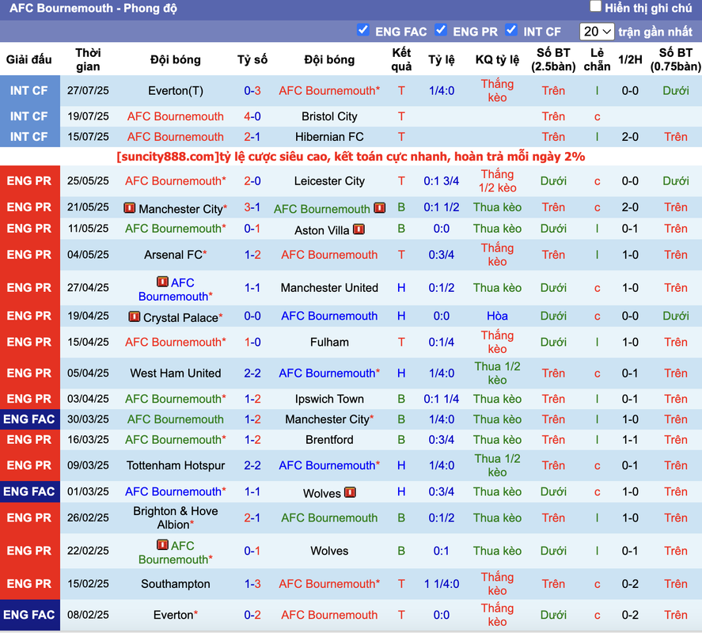Click the 0:1 odds in Wolves 22/02/25 row
This screenshot has height=633, width=702.
pyautogui.click(x=442, y=551)
